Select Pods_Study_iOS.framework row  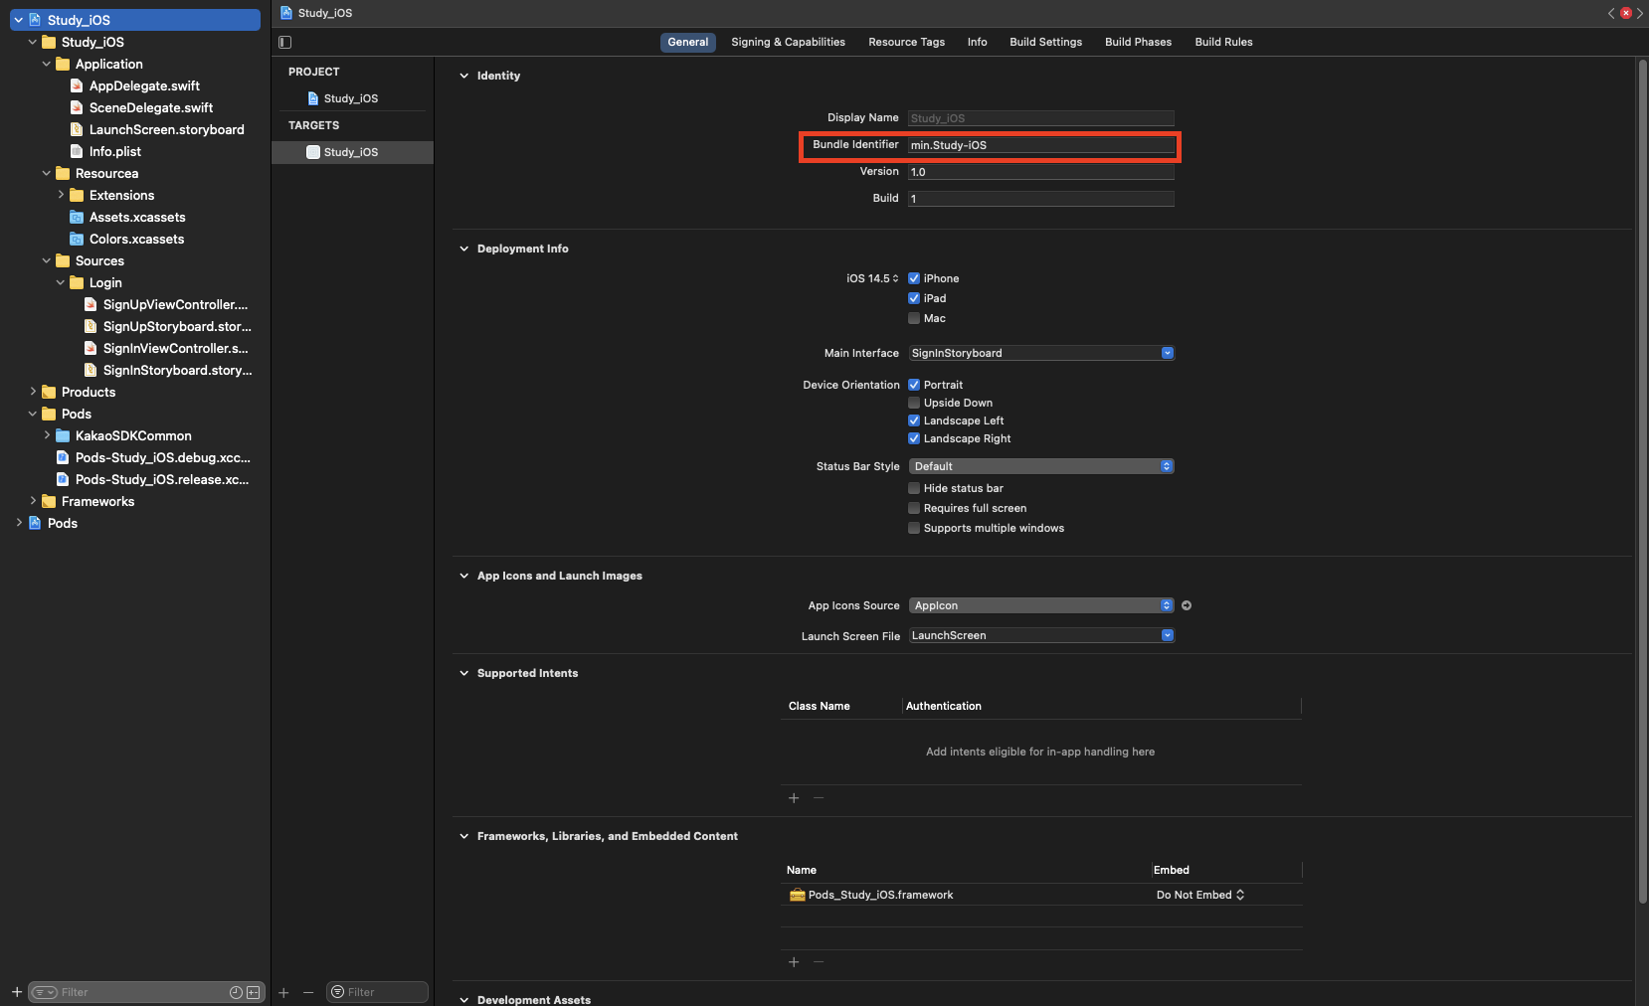pyautogui.click(x=1041, y=895)
